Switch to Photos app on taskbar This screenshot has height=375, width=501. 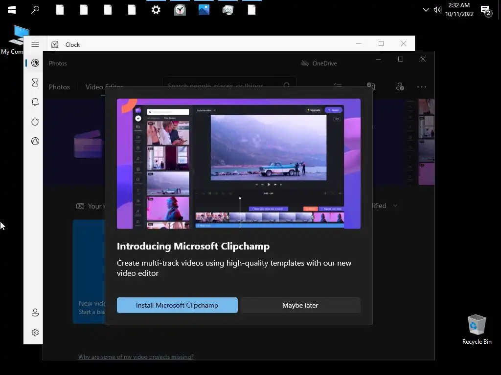click(204, 10)
